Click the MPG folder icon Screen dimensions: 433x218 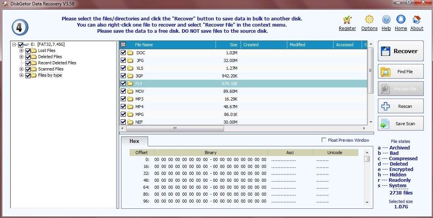click(130, 114)
